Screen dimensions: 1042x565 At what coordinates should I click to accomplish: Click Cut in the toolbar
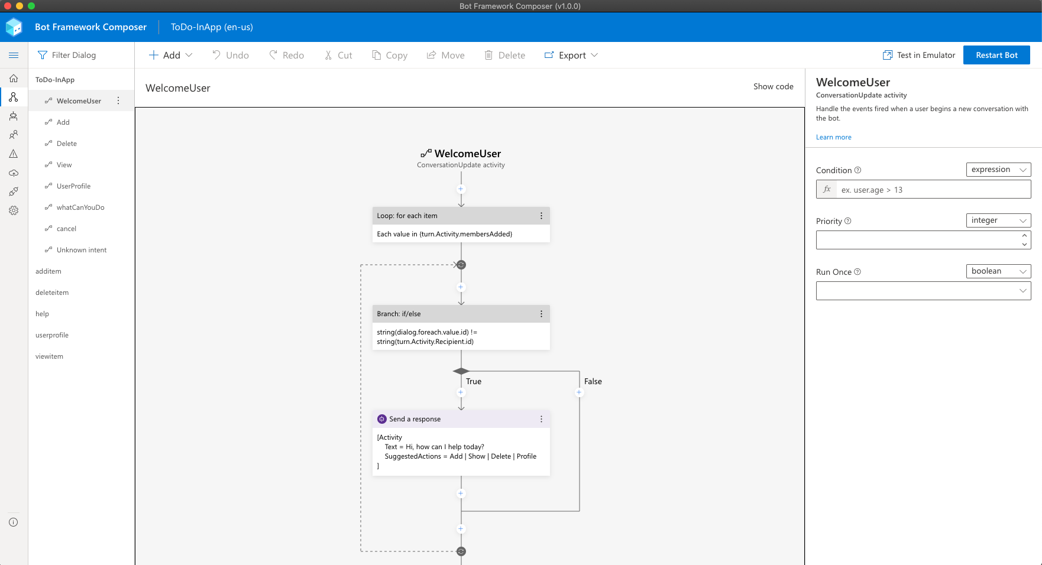pos(338,55)
